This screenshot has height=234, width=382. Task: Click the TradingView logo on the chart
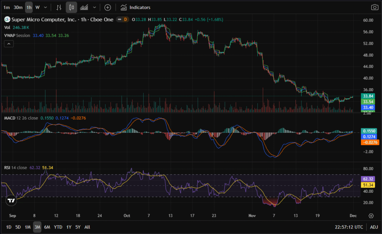pyautogui.click(x=12, y=201)
